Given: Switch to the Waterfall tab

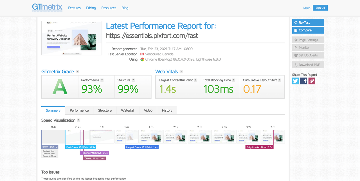Looking at the screenshot, I should pos(128,111).
